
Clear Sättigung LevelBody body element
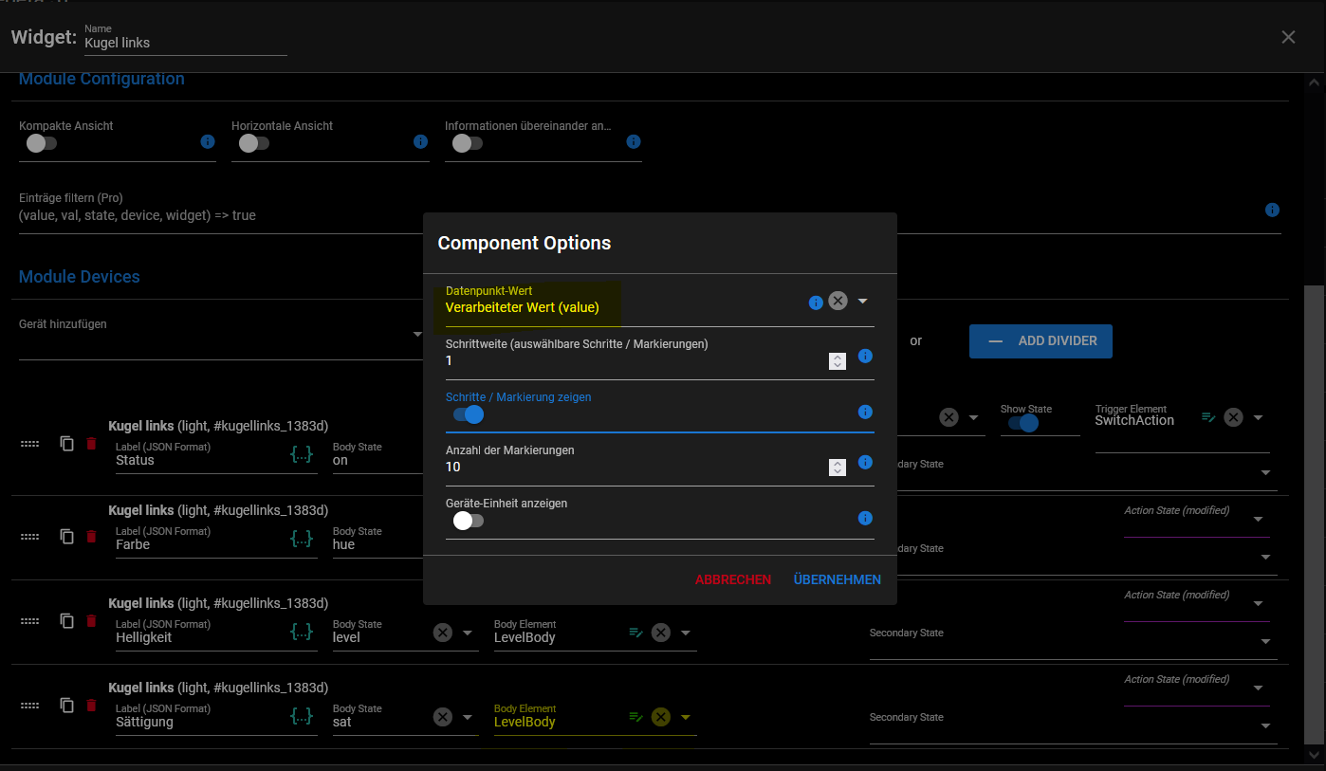click(661, 717)
